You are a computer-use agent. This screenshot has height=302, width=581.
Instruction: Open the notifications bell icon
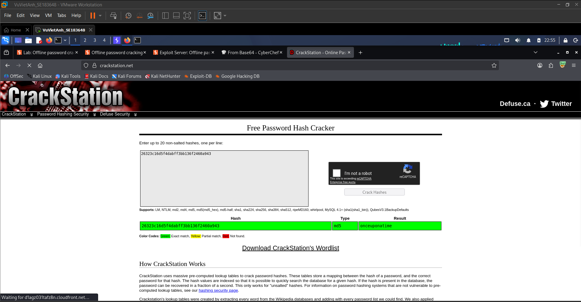529,40
